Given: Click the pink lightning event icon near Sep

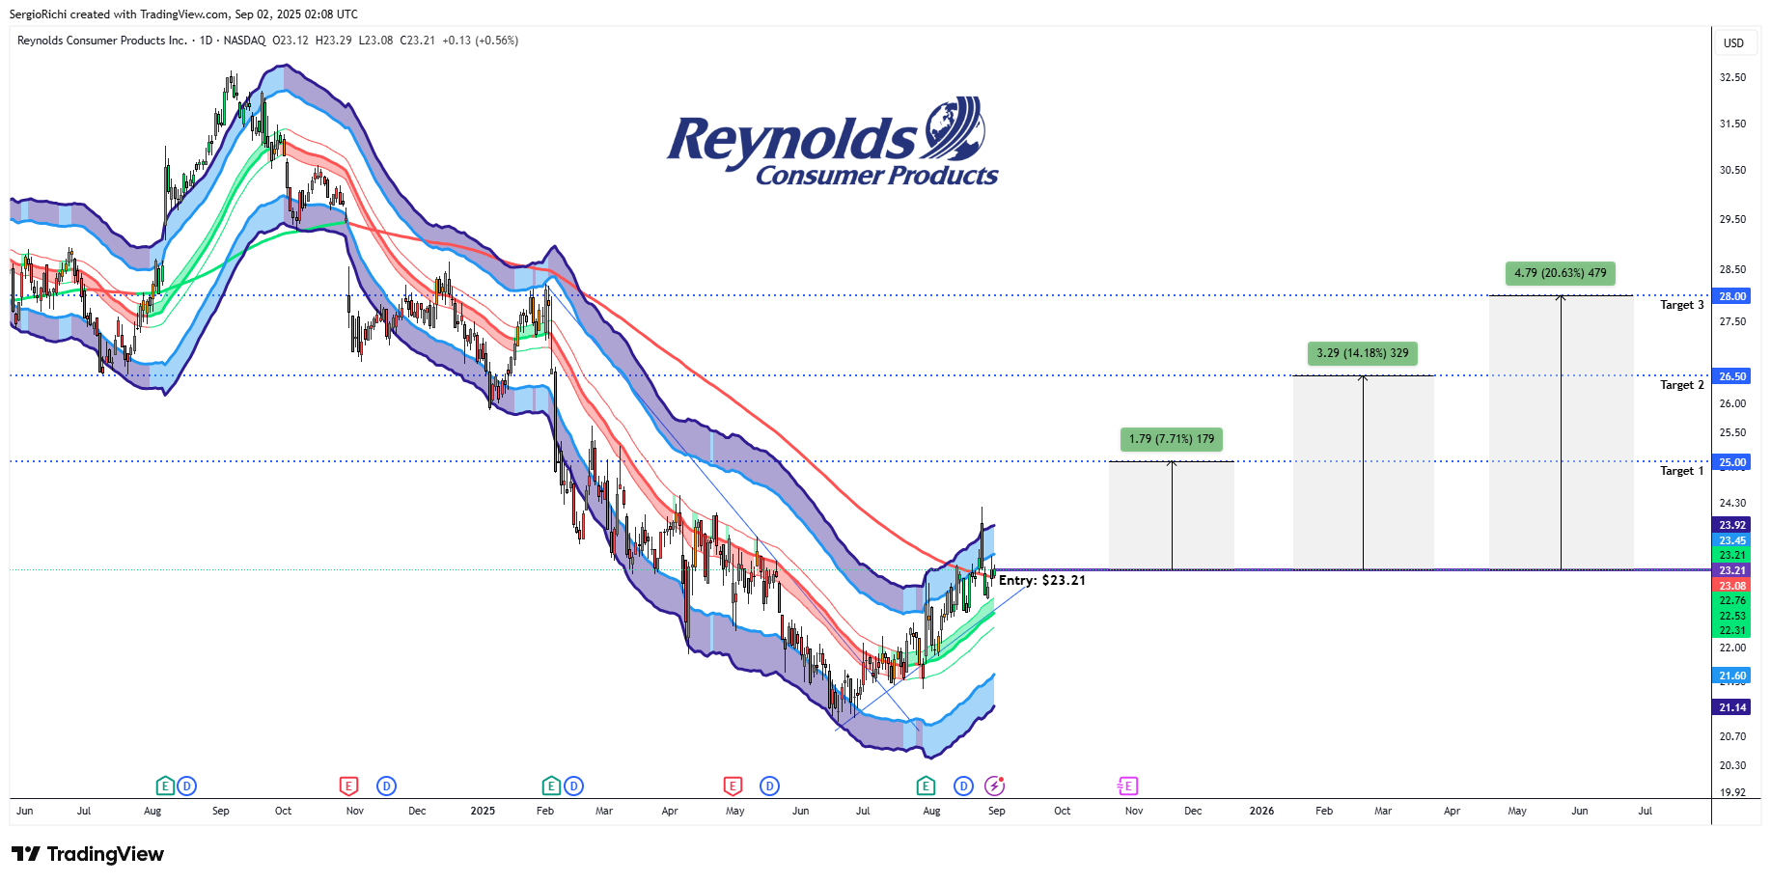Looking at the screenshot, I should coord(995,786).
